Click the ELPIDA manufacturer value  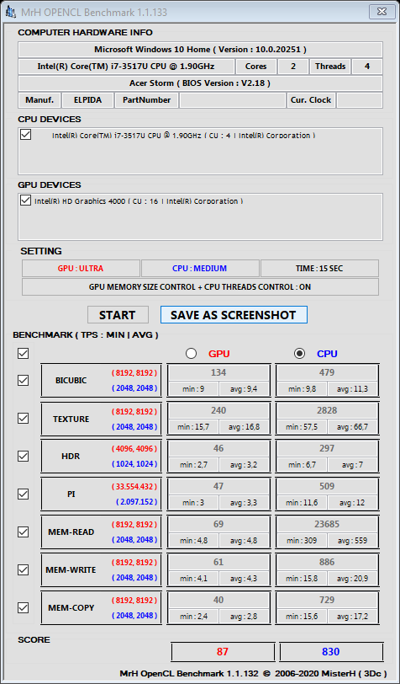(x=88, y=100)
